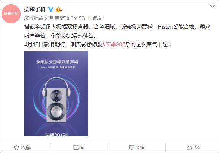
Task: Click the headphone speaker graphic in poster
Action: [56, 99]
